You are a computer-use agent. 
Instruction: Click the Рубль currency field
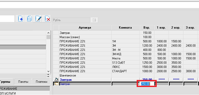71,20
